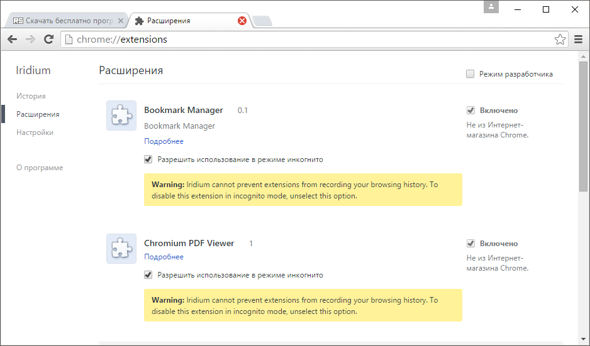
Task: Click the Chromium PDF Viewer puzzle icon
Action: (121, 248)
